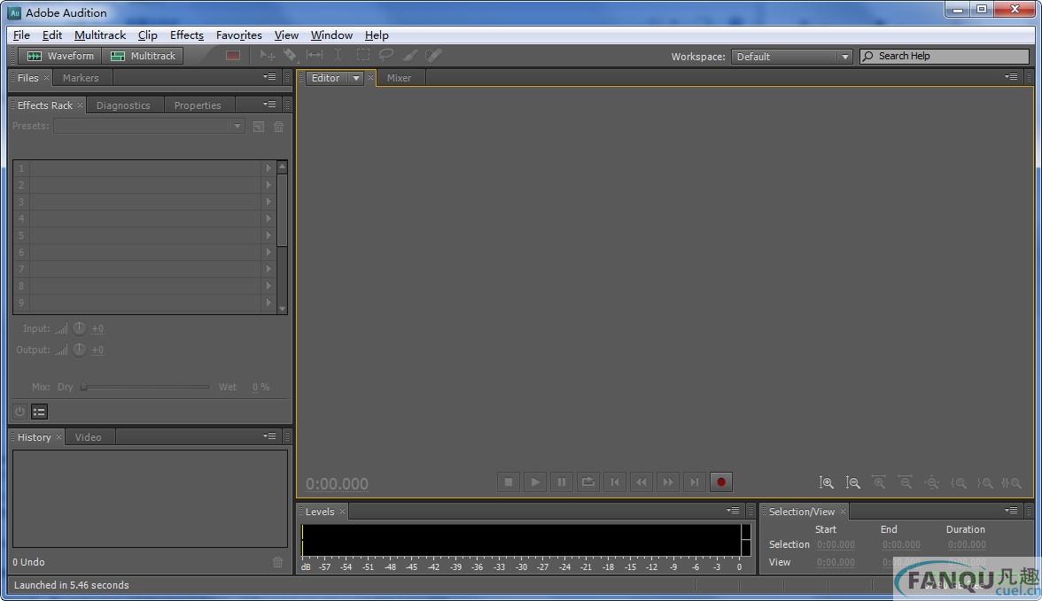Close the Selection/View panel tab
This screenshot has width=1042, height=601.
coord(843,512)
